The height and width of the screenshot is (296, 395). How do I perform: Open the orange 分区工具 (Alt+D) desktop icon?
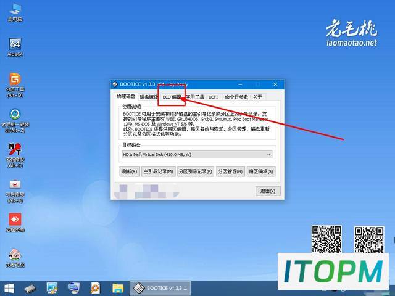point(15,85)
